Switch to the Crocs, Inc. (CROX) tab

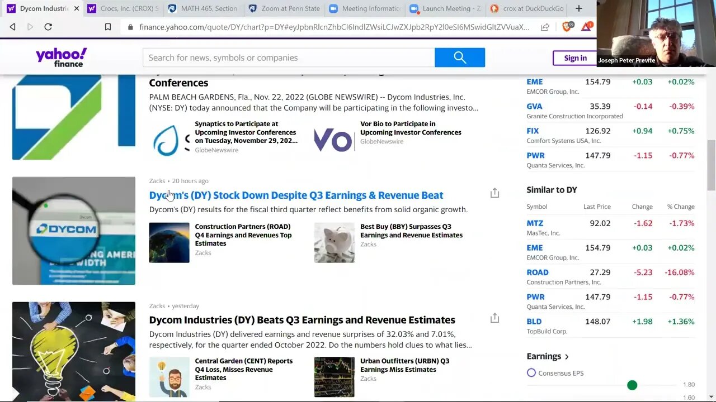(123, 8)
